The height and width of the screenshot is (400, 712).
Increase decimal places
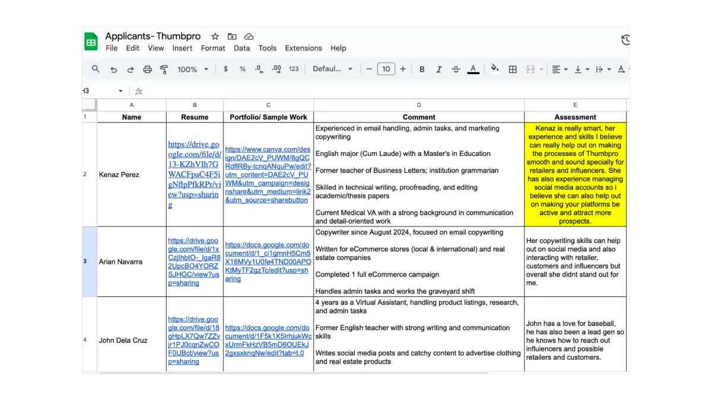point(276,69)
